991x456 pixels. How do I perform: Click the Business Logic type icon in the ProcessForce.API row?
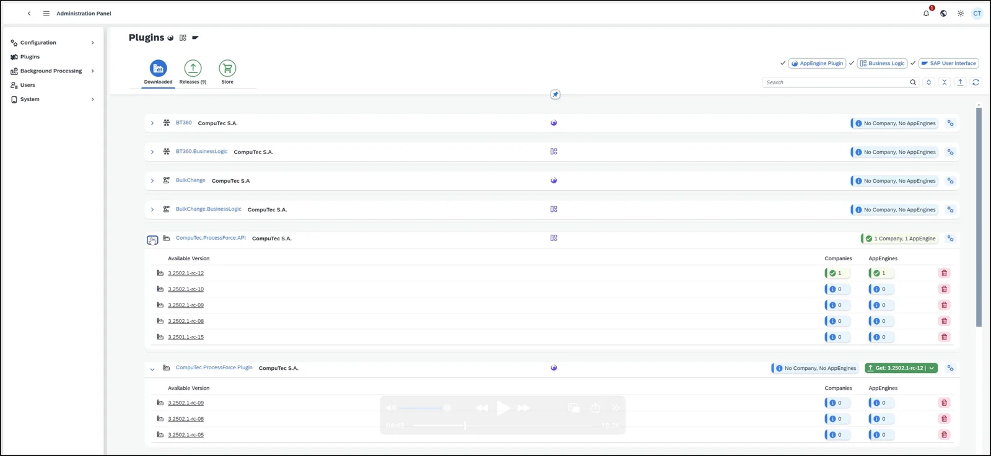pos(554,238)
